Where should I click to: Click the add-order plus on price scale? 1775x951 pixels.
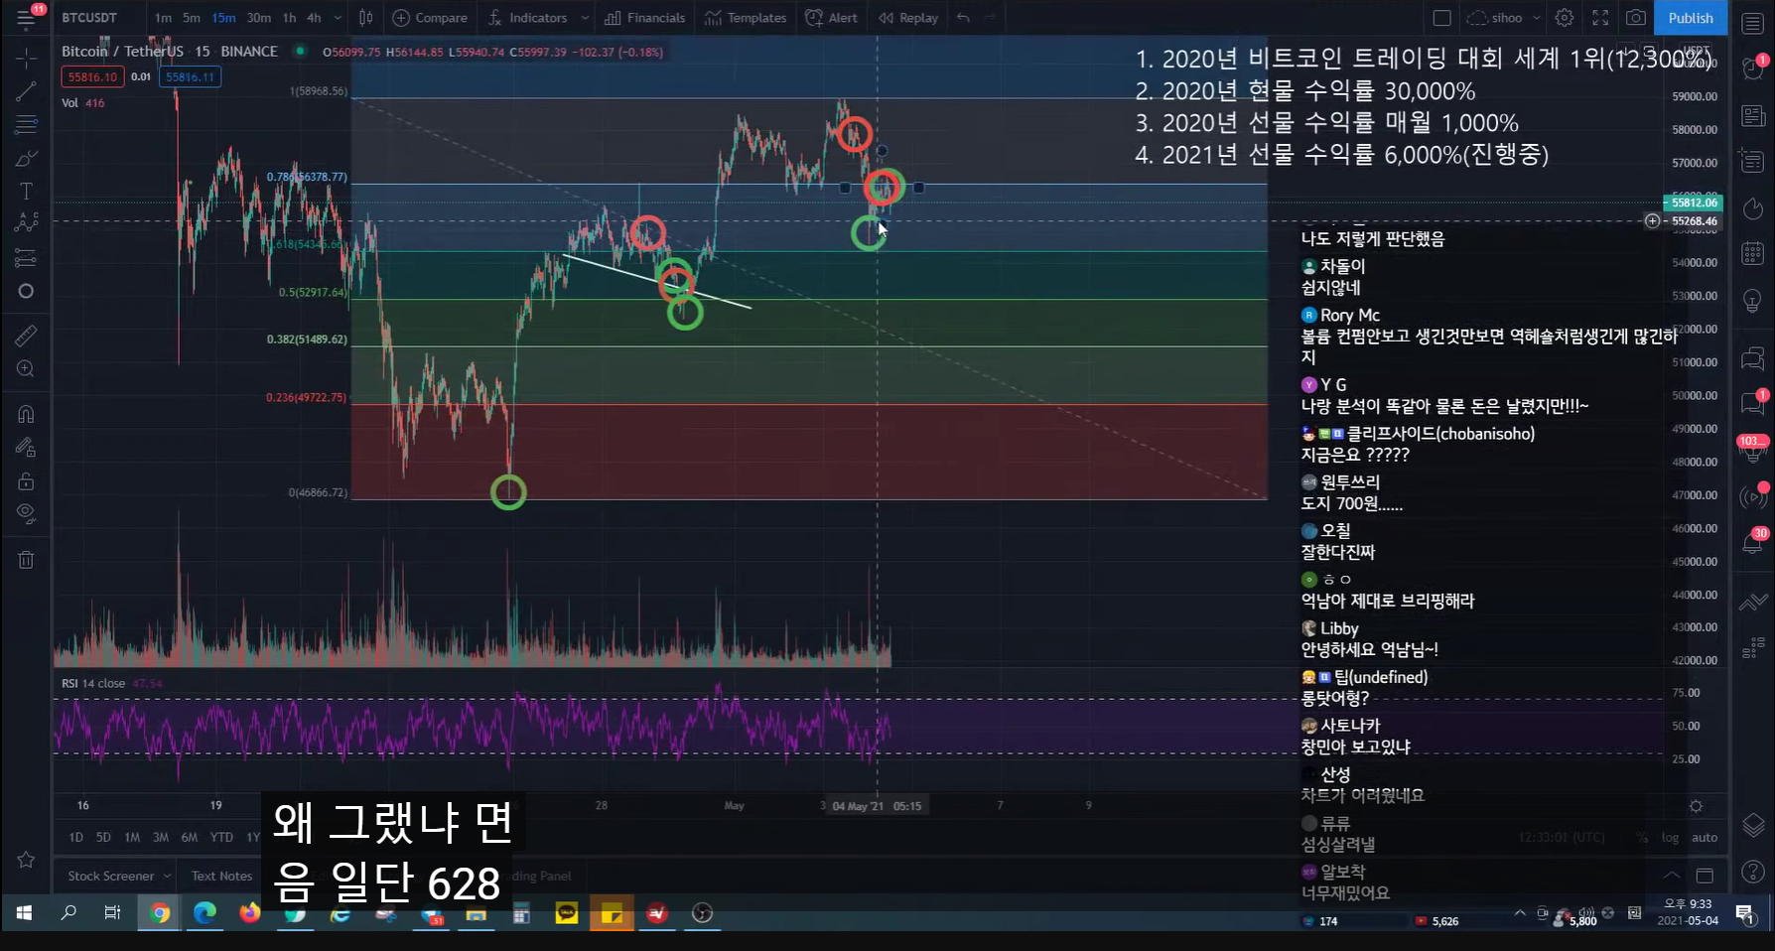[x=1652, y=220]
